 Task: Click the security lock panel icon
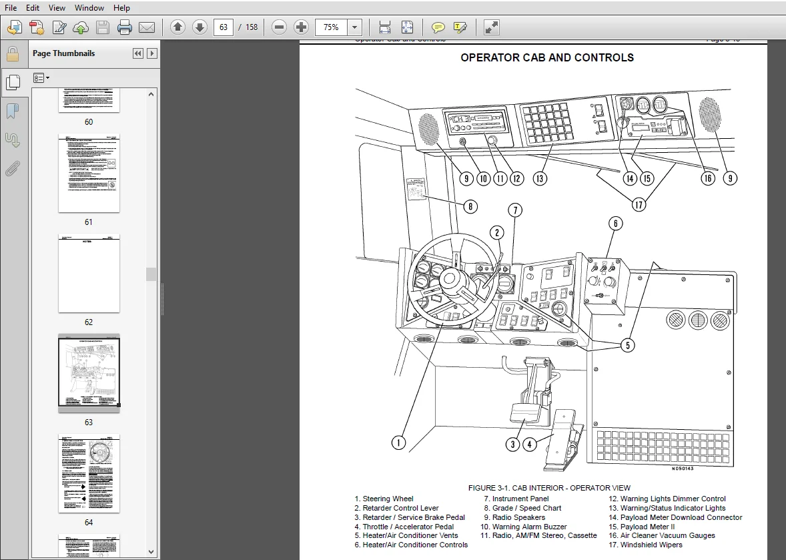tap(13, 53)
